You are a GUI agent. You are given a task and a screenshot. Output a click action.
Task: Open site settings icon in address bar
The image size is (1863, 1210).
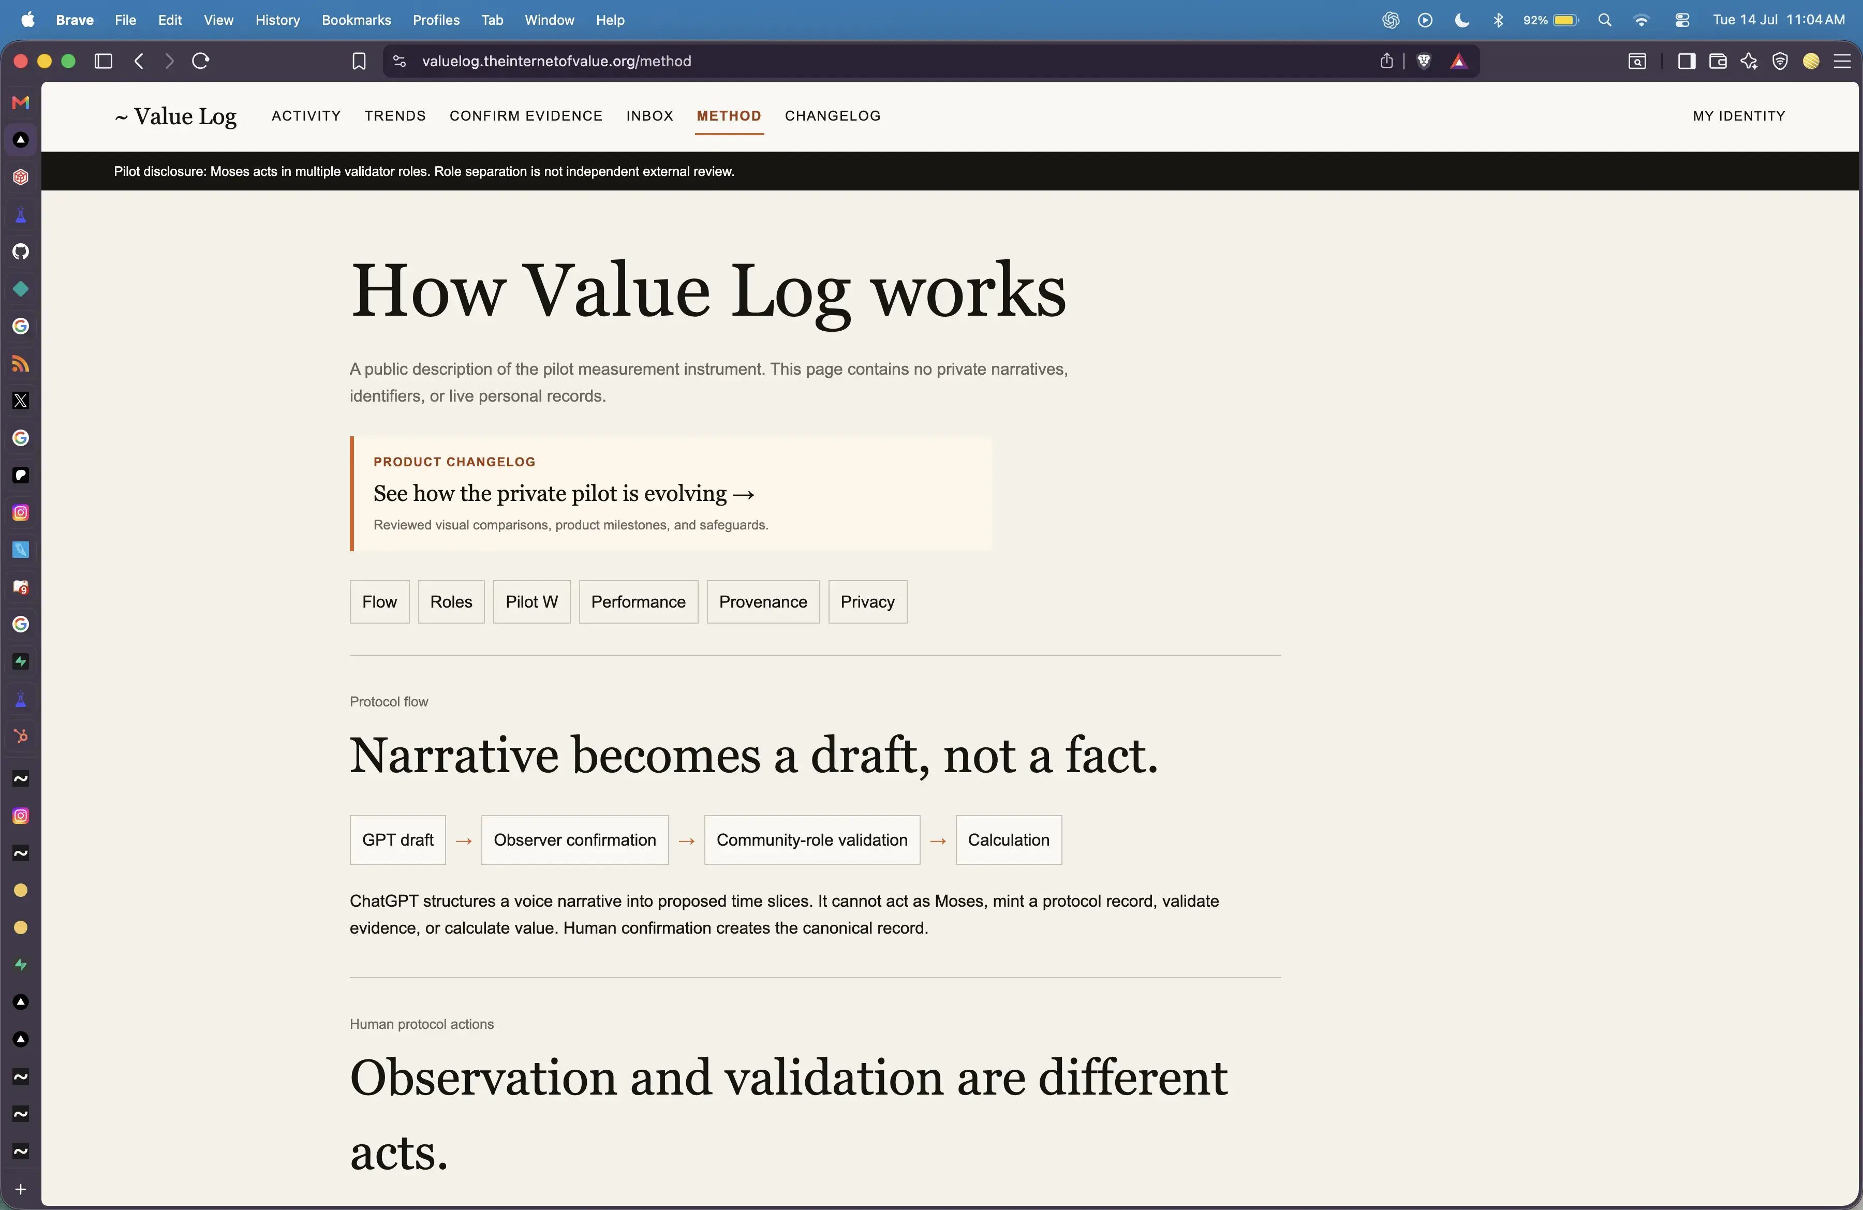(399, 61)
